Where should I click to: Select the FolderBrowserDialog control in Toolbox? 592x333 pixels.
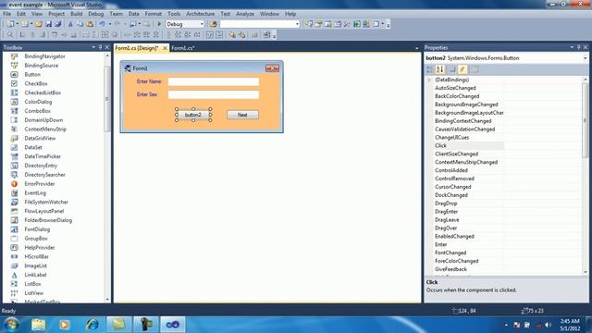click(48, 220)
